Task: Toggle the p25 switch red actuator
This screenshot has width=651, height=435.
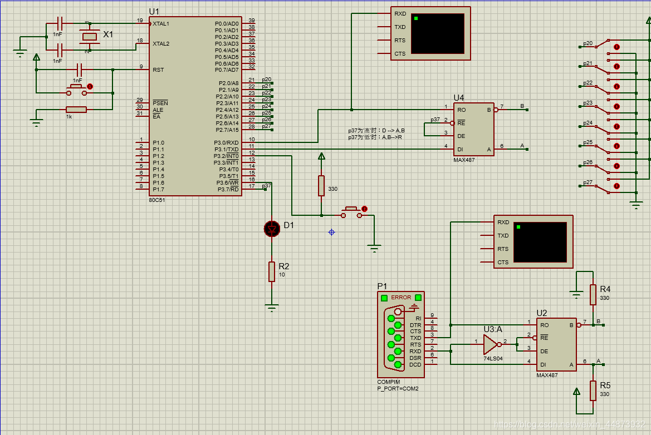Action: click(x=616, y=146)
